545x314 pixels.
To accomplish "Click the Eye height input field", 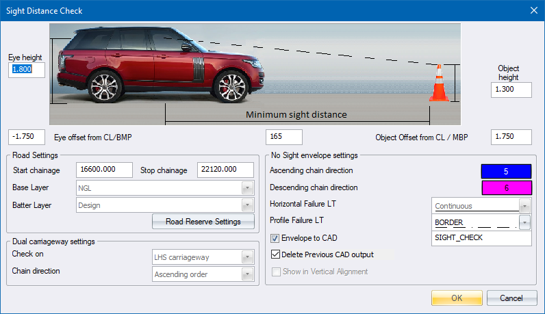I will click(27, 70).
